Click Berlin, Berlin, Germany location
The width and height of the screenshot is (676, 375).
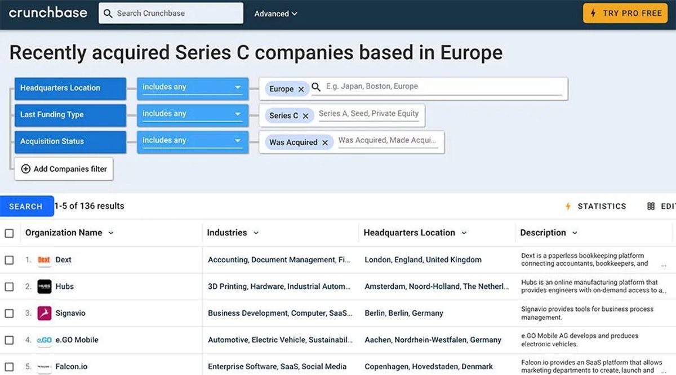[404, 313]
